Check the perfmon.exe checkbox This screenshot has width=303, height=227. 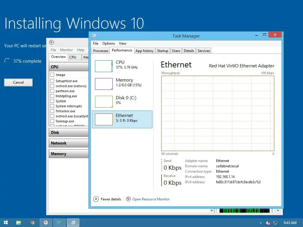coord(52,91)
